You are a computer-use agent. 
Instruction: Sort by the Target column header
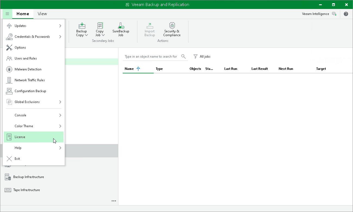point(321,69)
